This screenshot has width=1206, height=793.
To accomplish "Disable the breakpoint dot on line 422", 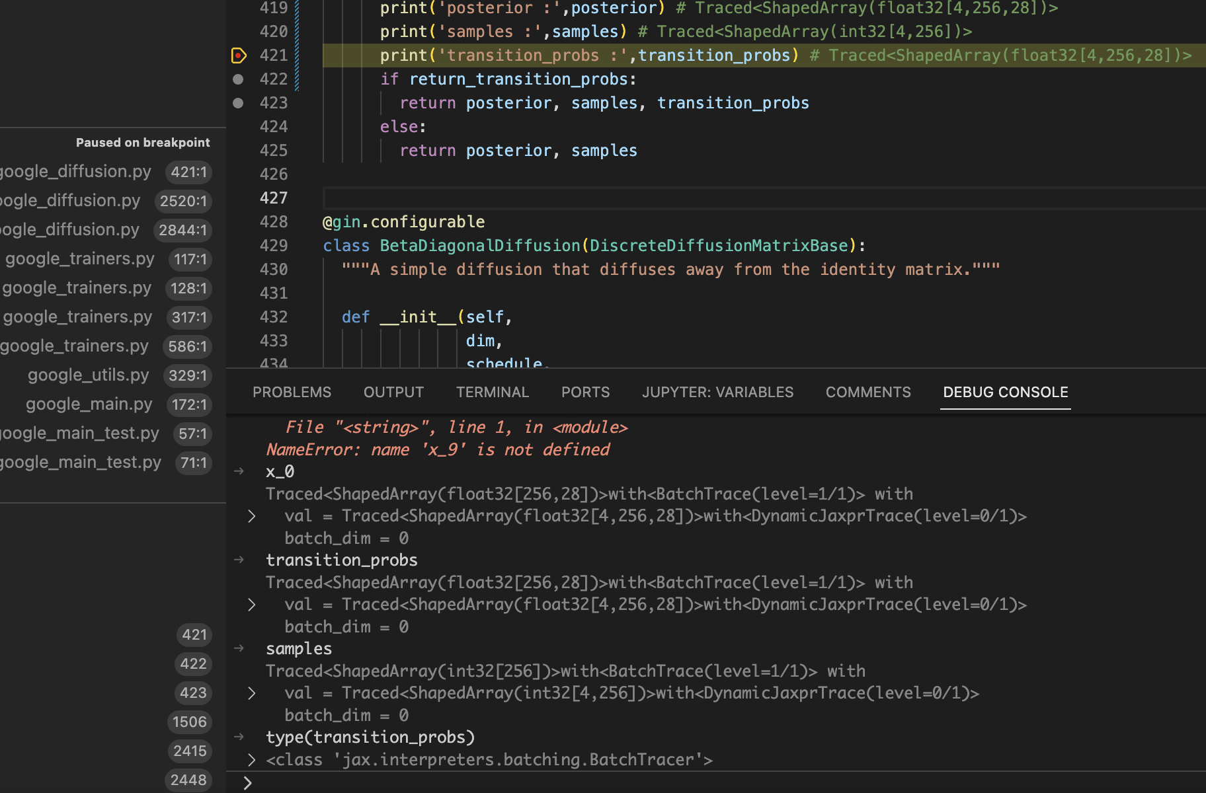I will pyautogui.click(x=239, y=79).
